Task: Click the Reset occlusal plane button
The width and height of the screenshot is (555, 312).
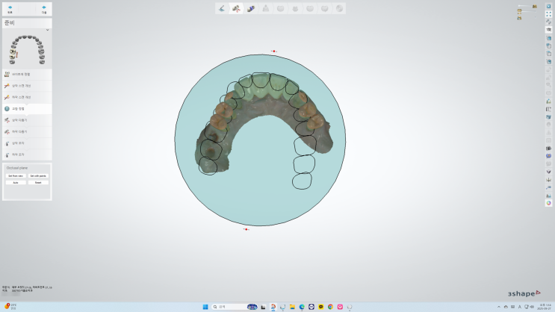Action: (38, 183)
